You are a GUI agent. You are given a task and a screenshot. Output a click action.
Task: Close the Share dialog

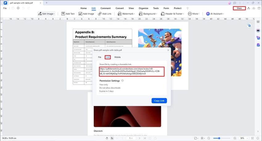coord(168,50)
